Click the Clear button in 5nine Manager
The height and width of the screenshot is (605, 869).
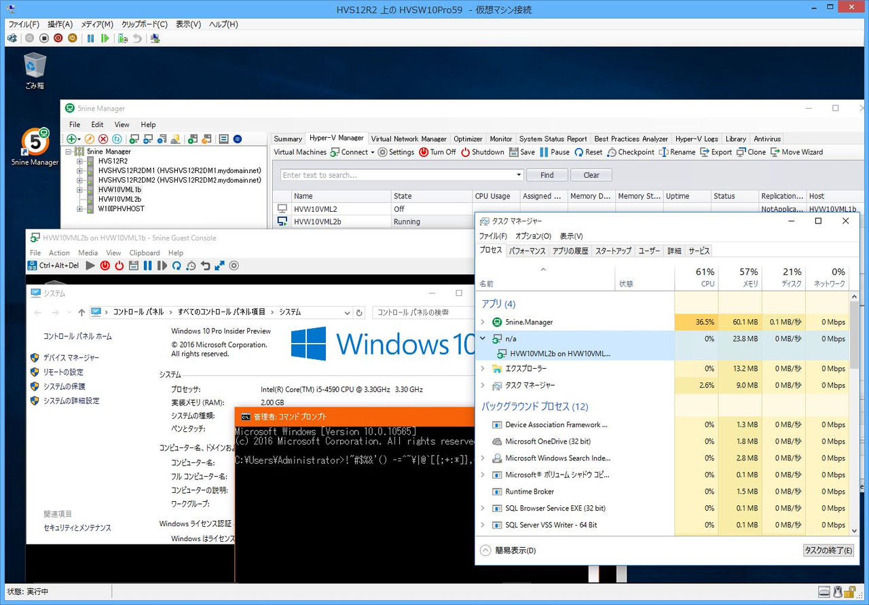(591, 175)
